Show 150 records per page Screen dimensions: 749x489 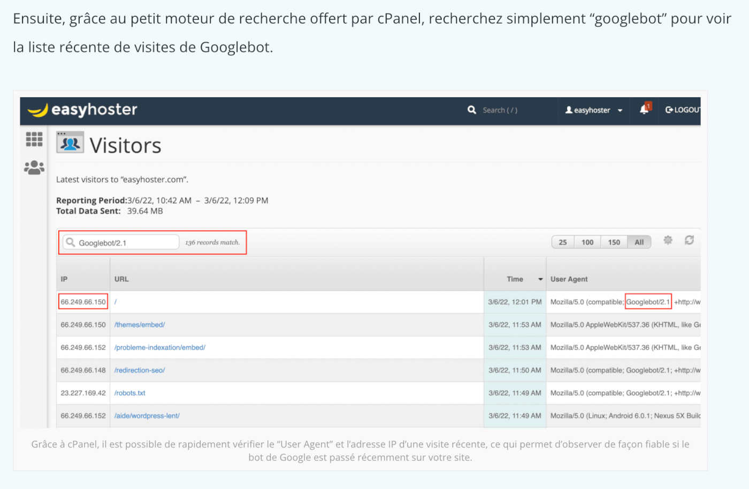[x=614, y=242]
